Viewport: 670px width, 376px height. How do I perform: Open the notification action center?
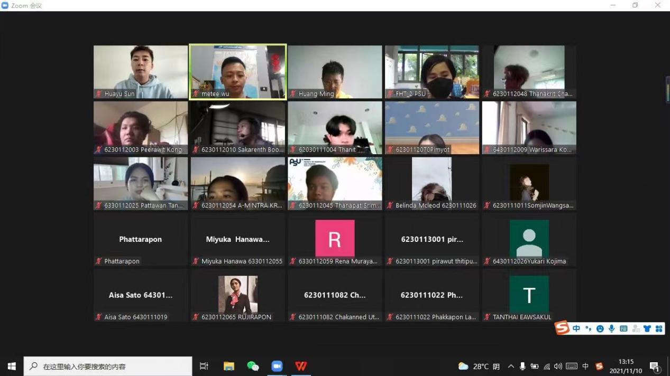(655, 366)
